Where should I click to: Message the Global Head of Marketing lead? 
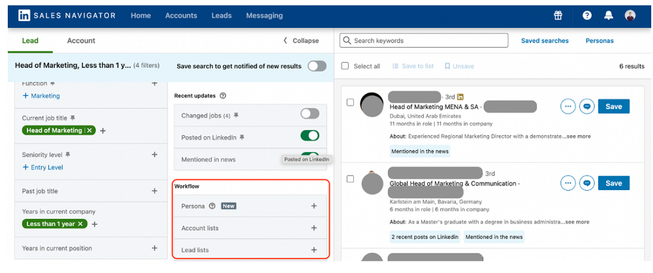pyautogui.click(x=587, y=184)
